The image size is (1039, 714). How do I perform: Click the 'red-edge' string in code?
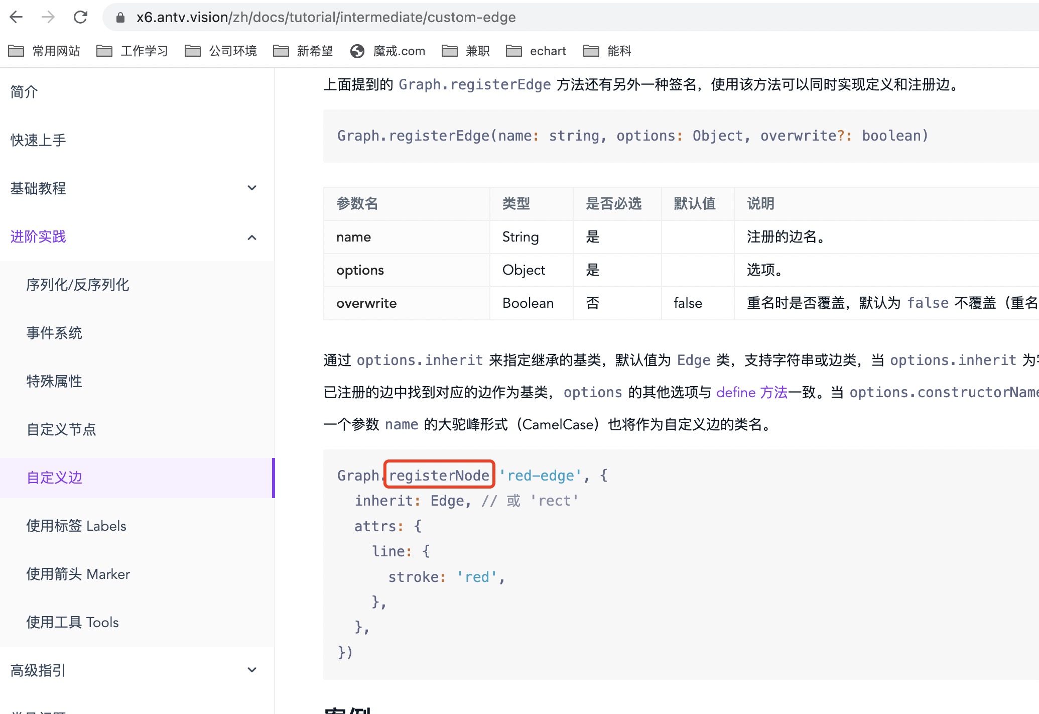[x=541, y=475]
